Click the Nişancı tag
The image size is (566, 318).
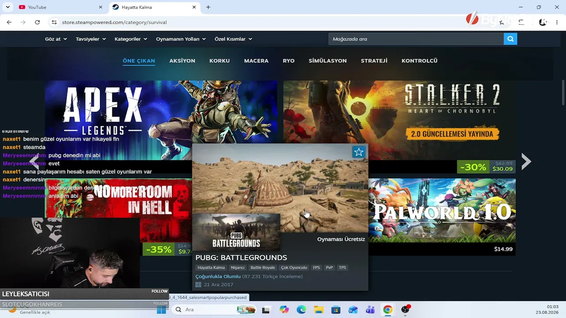pos(237,268)
